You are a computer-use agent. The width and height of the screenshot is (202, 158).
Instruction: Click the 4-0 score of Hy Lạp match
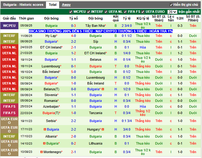(x=74, y=36)
